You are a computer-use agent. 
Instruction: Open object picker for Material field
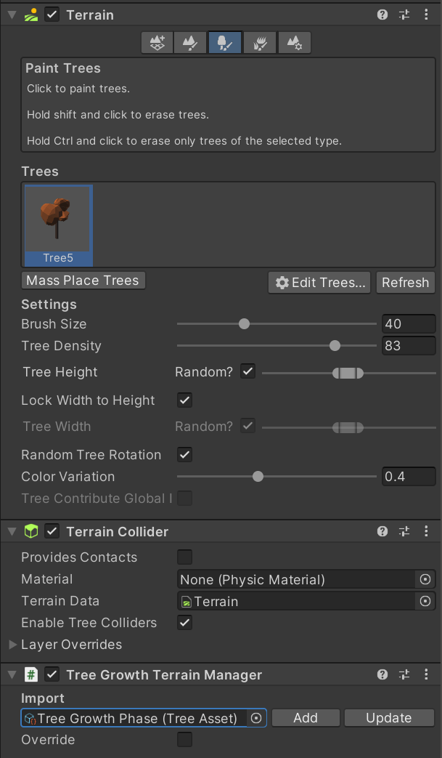click(x=425, y=579)
